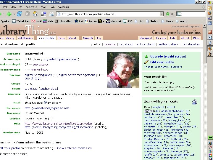This screenshot has height=160, width=213.
Task: Click the sign out link
Action: [x=195, y=27]
